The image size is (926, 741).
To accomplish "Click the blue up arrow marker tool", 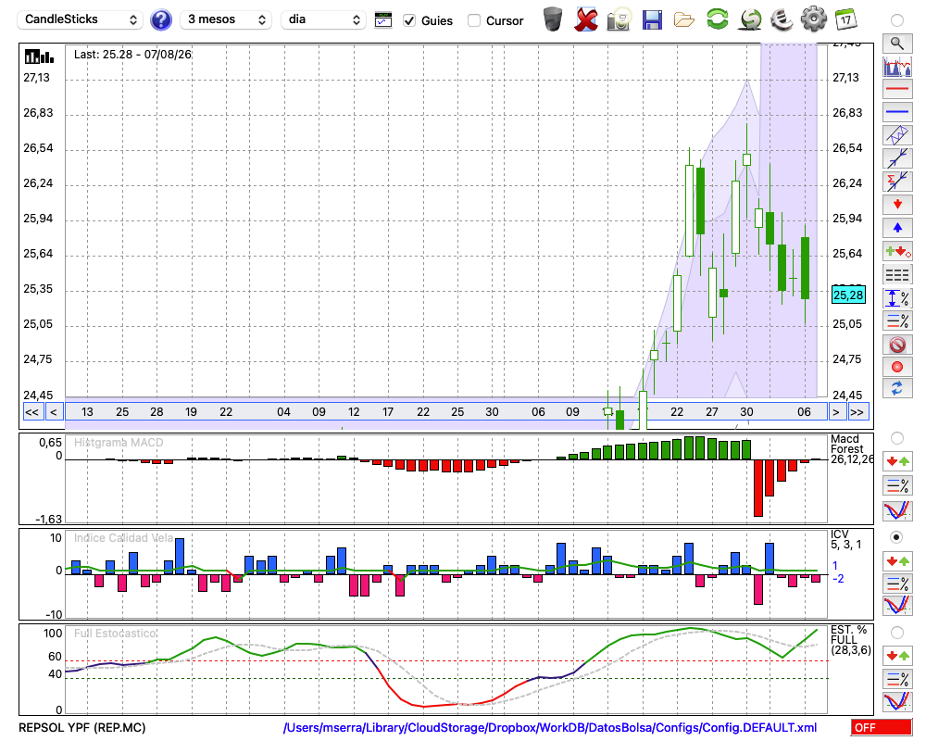I will coord(897,228).
